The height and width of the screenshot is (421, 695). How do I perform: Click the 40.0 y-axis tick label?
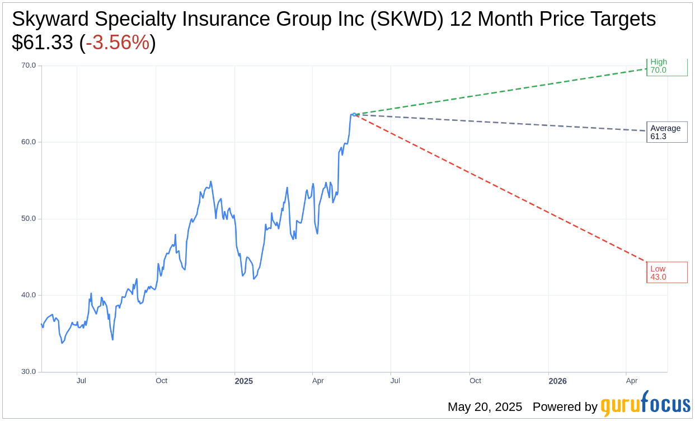pos(29,295)
